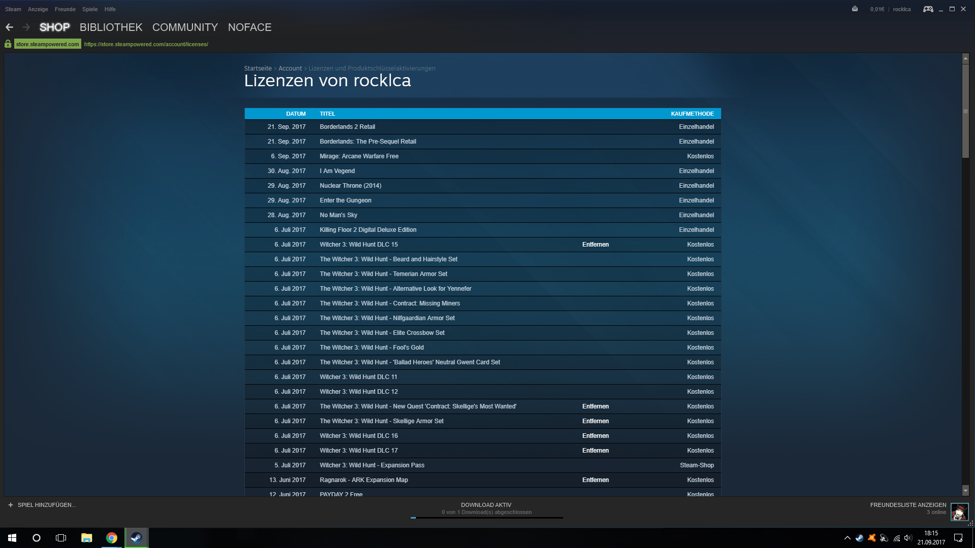Click the Steam tray icon
The width and height of the screenshot is (975, 548).
859,538
